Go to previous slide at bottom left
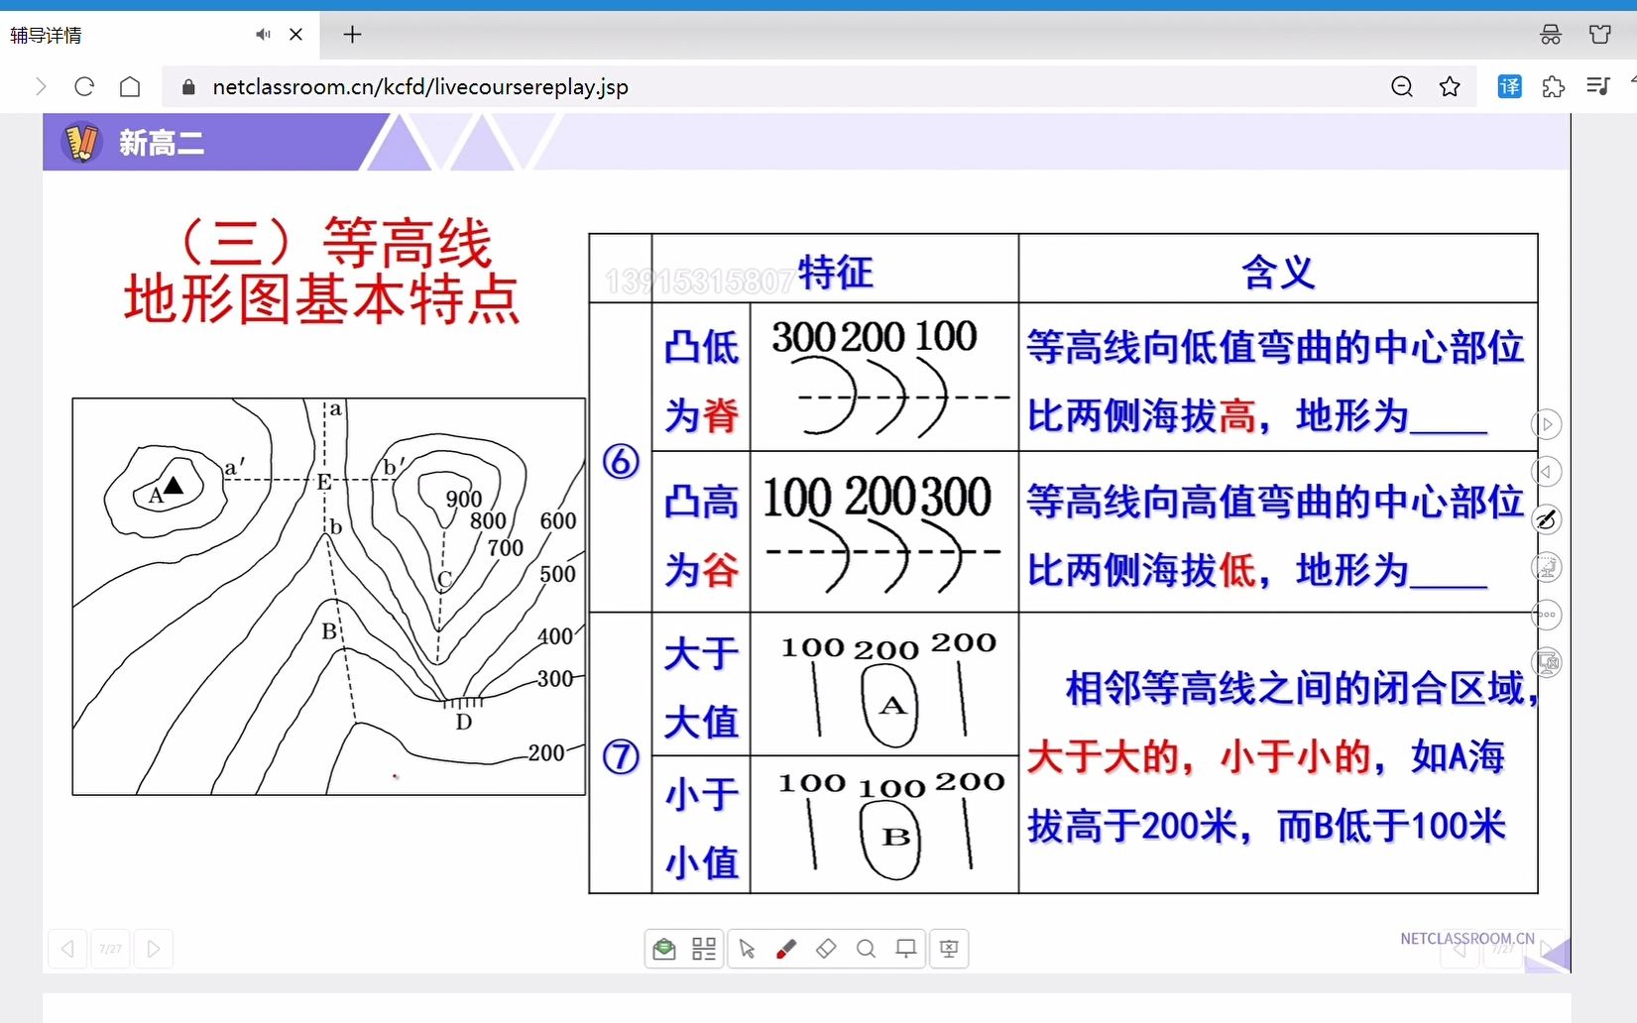 [67, 949]
